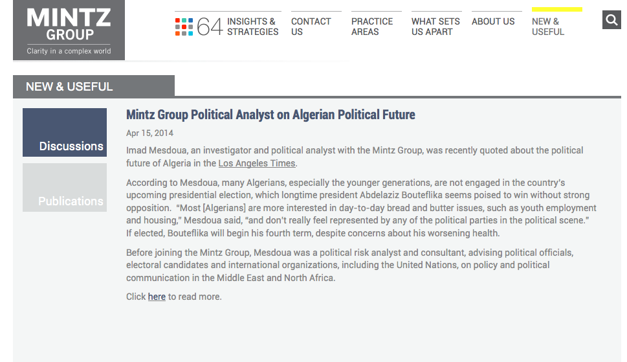
Task: Click the large 64 numeral
Action: pos(210,27)
